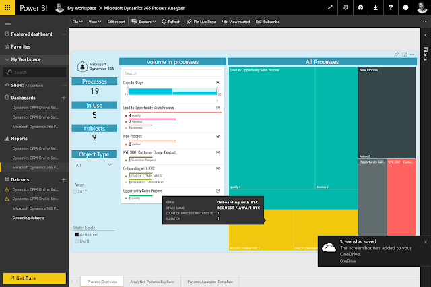Enter full screen mode with arrows icon
This screenshot has width=431, height=287.
(330, 7)
